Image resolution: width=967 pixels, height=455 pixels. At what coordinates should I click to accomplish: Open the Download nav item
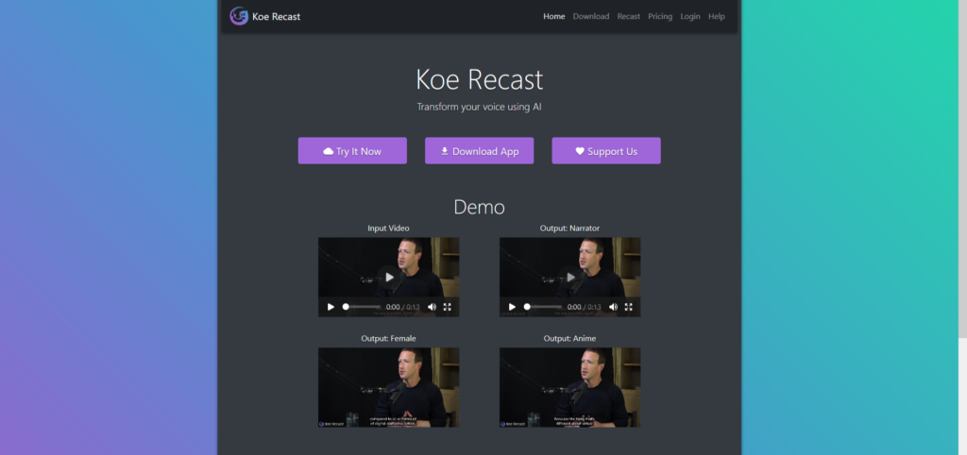[591, 17]
